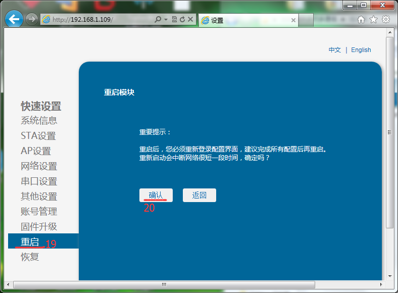The image size is (398, 293).
Task: Open 系统信息 in the sidebar
Action: (39, 121)
